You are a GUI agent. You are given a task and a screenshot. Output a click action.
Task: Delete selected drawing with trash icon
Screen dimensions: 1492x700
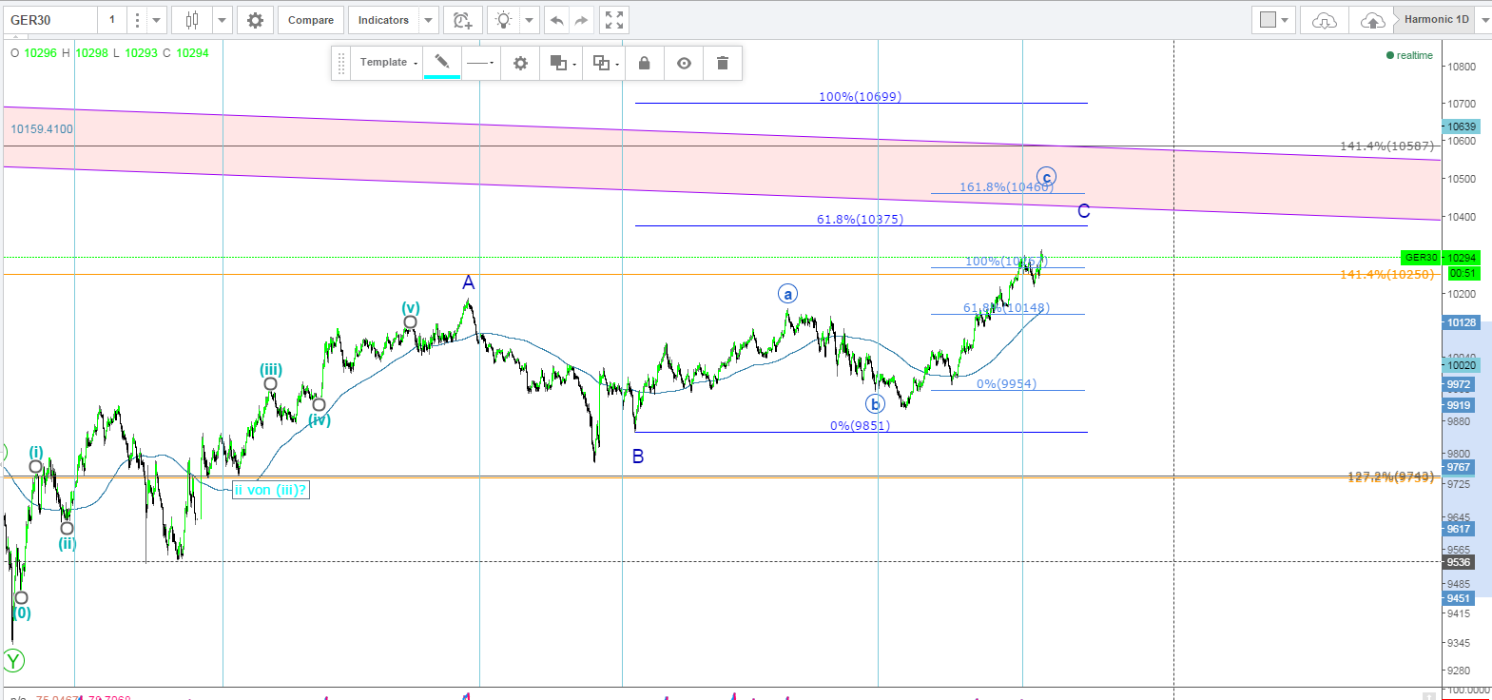click(x=723, y=63)
